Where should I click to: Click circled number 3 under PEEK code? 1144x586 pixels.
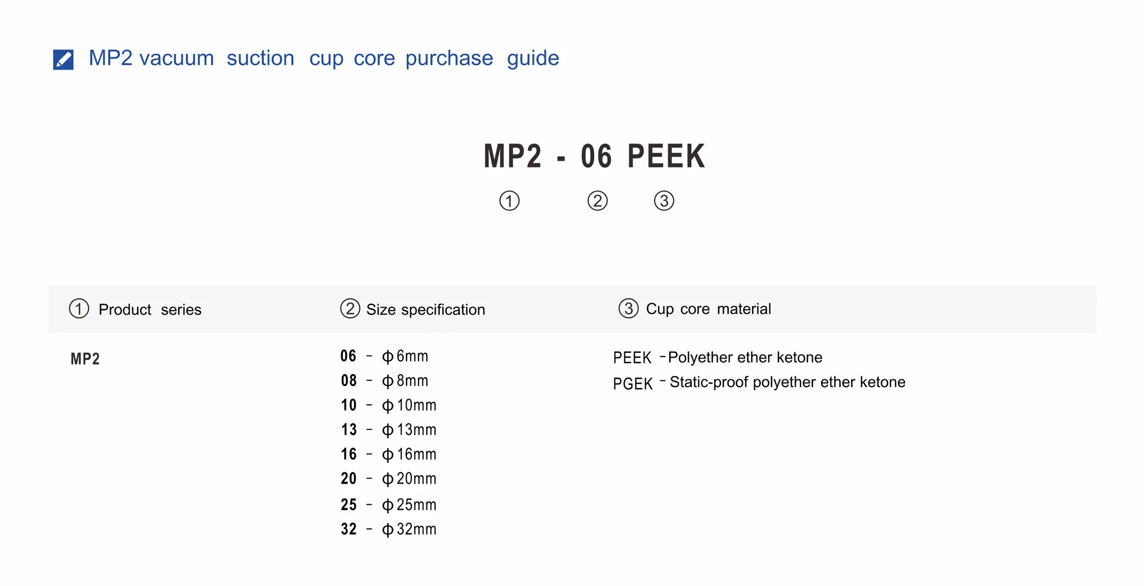(x=664, y=201)
